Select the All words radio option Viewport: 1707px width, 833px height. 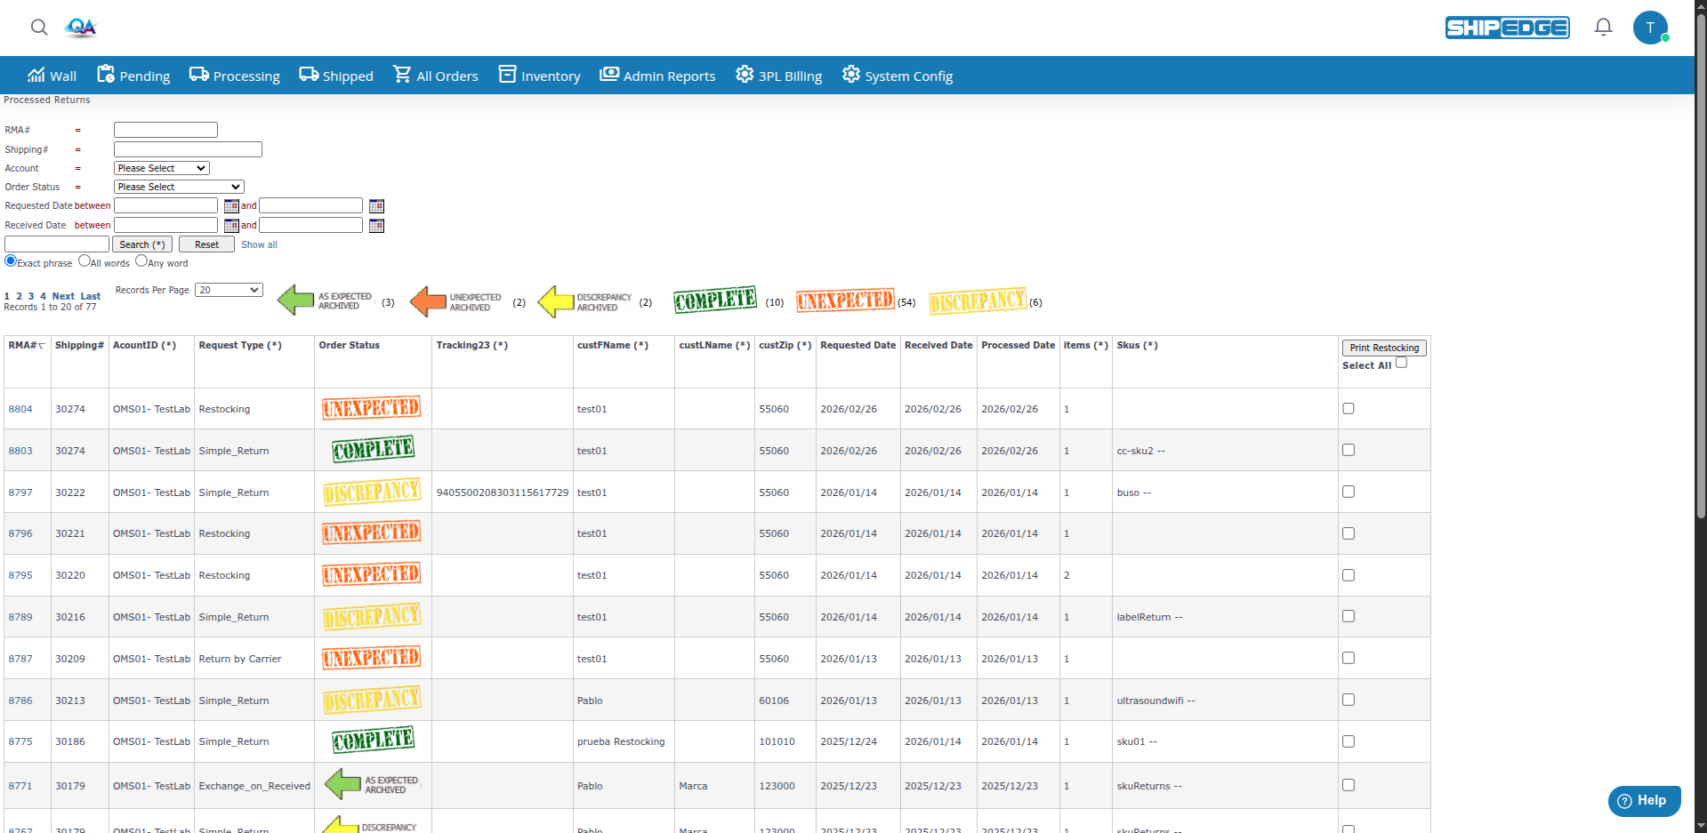85,261
